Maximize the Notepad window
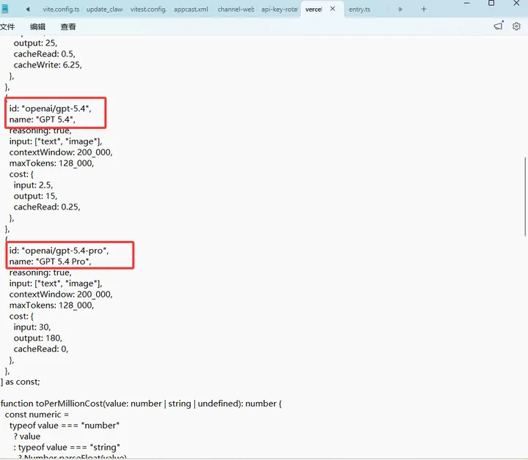Screen dimensions: 528x460 pyautogui.click(x=491, y=4)
